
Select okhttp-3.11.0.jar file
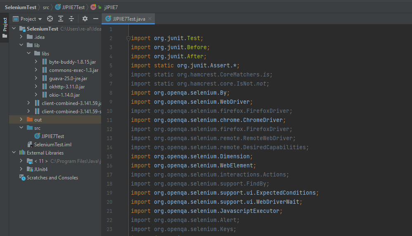[67, 86]
